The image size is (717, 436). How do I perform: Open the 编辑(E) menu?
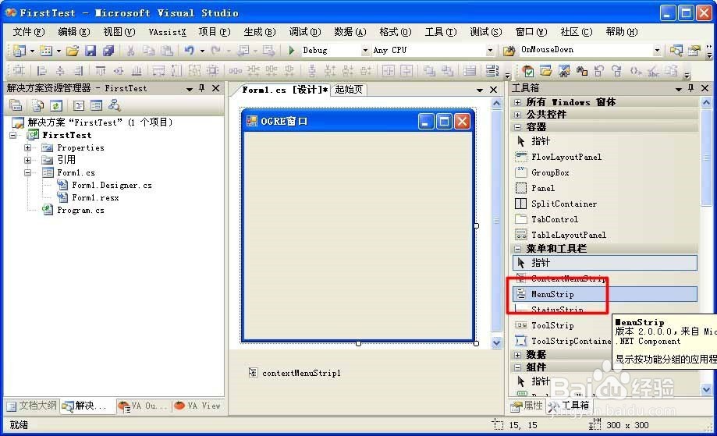(74, 31)
